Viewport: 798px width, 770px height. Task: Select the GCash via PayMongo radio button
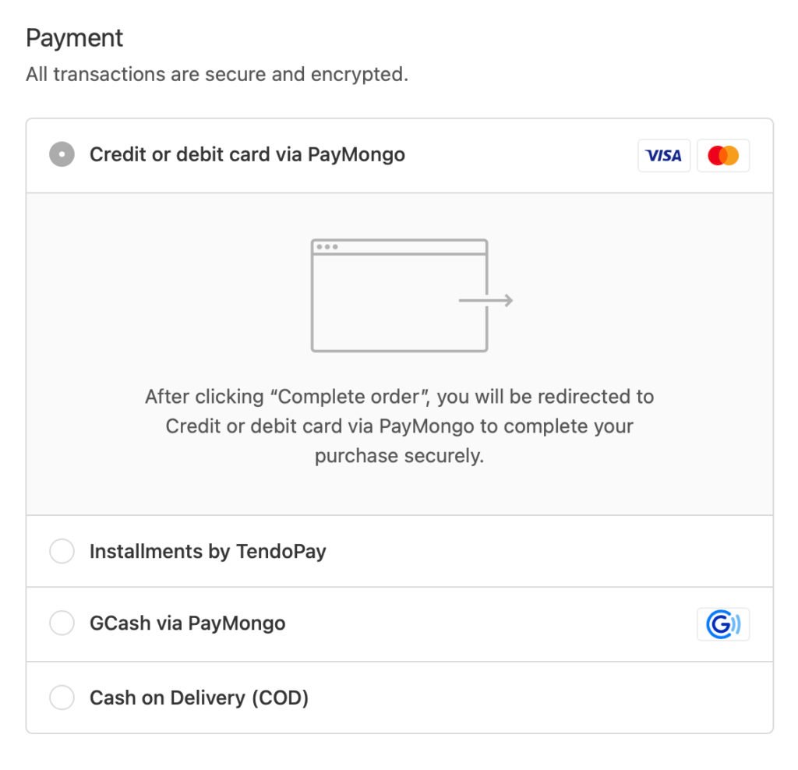click(x=62, y=623)
